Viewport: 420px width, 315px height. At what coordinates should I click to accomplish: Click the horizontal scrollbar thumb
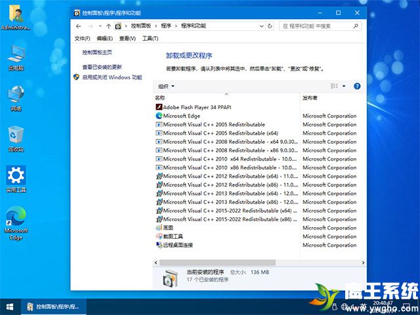pyautogui.click(x=217, y=262)
